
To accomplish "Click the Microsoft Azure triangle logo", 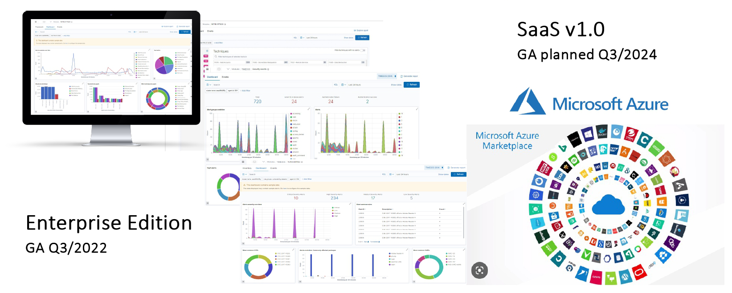I will pos(528,101).
